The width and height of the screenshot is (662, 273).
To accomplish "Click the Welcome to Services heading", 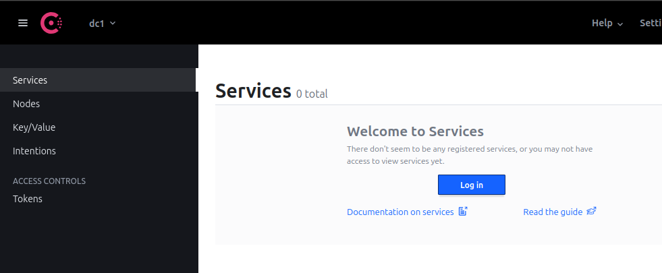I will [x=415, y=131].
